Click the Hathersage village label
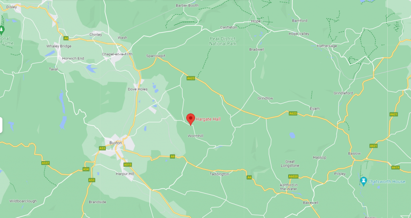 click(327, 46)
